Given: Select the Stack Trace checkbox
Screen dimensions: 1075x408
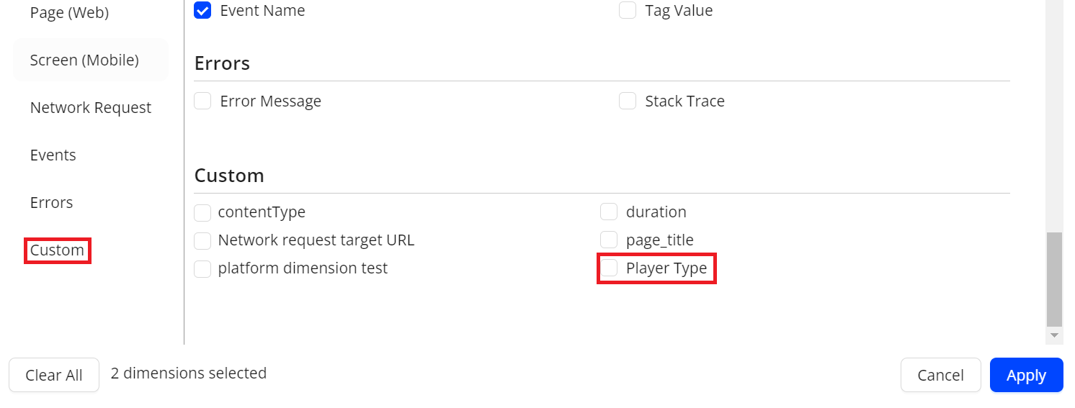Looking at the screenshot, I should [x=628, y=101].
